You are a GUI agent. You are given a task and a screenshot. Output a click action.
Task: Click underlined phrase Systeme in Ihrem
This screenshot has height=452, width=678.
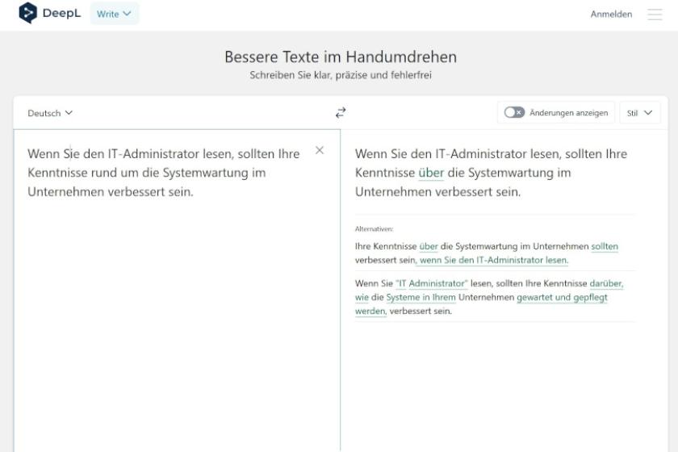[421, 297]
